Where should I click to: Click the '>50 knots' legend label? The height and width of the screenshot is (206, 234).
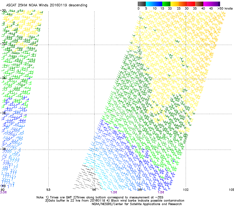[x=225, y=9]
